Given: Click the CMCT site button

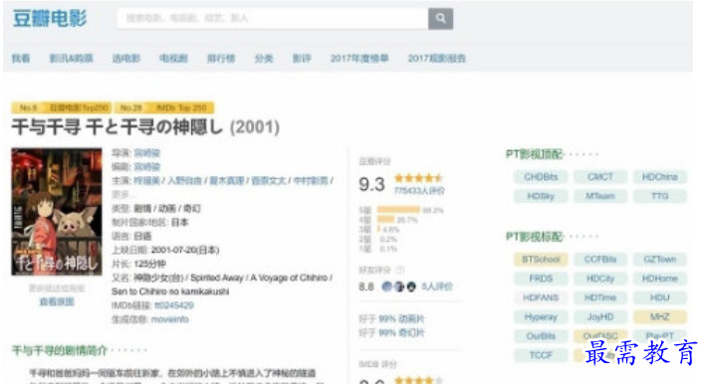Looking at the screenshot, I should click(x=600, y=177).
